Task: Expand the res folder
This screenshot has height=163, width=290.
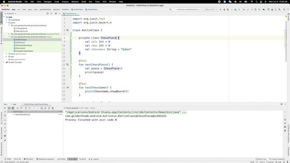Action: 7,57
